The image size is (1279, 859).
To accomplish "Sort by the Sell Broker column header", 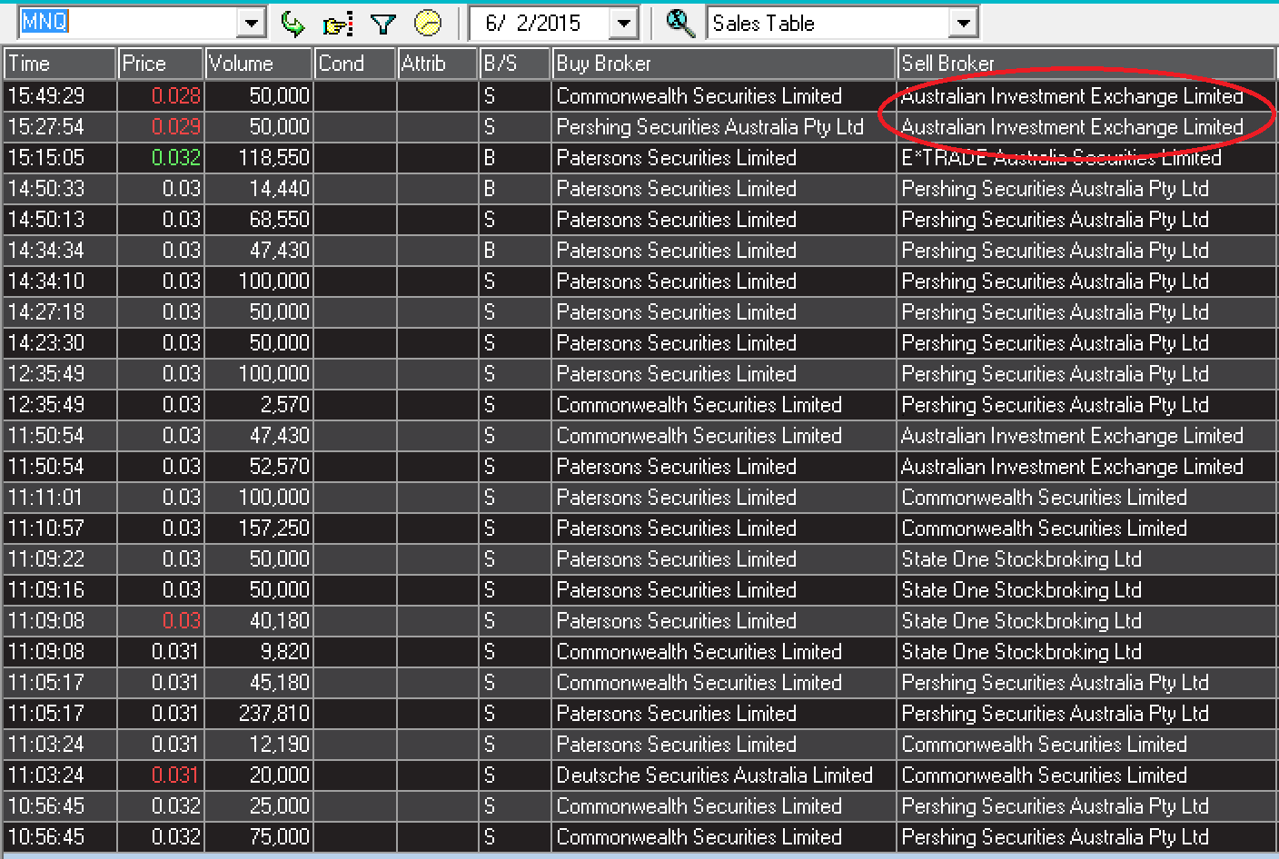I will [1086, 64].
